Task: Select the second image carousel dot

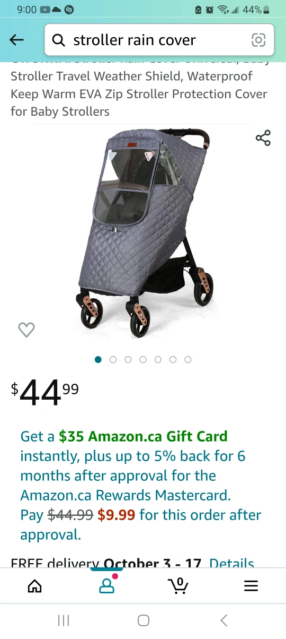Action: 113,359
